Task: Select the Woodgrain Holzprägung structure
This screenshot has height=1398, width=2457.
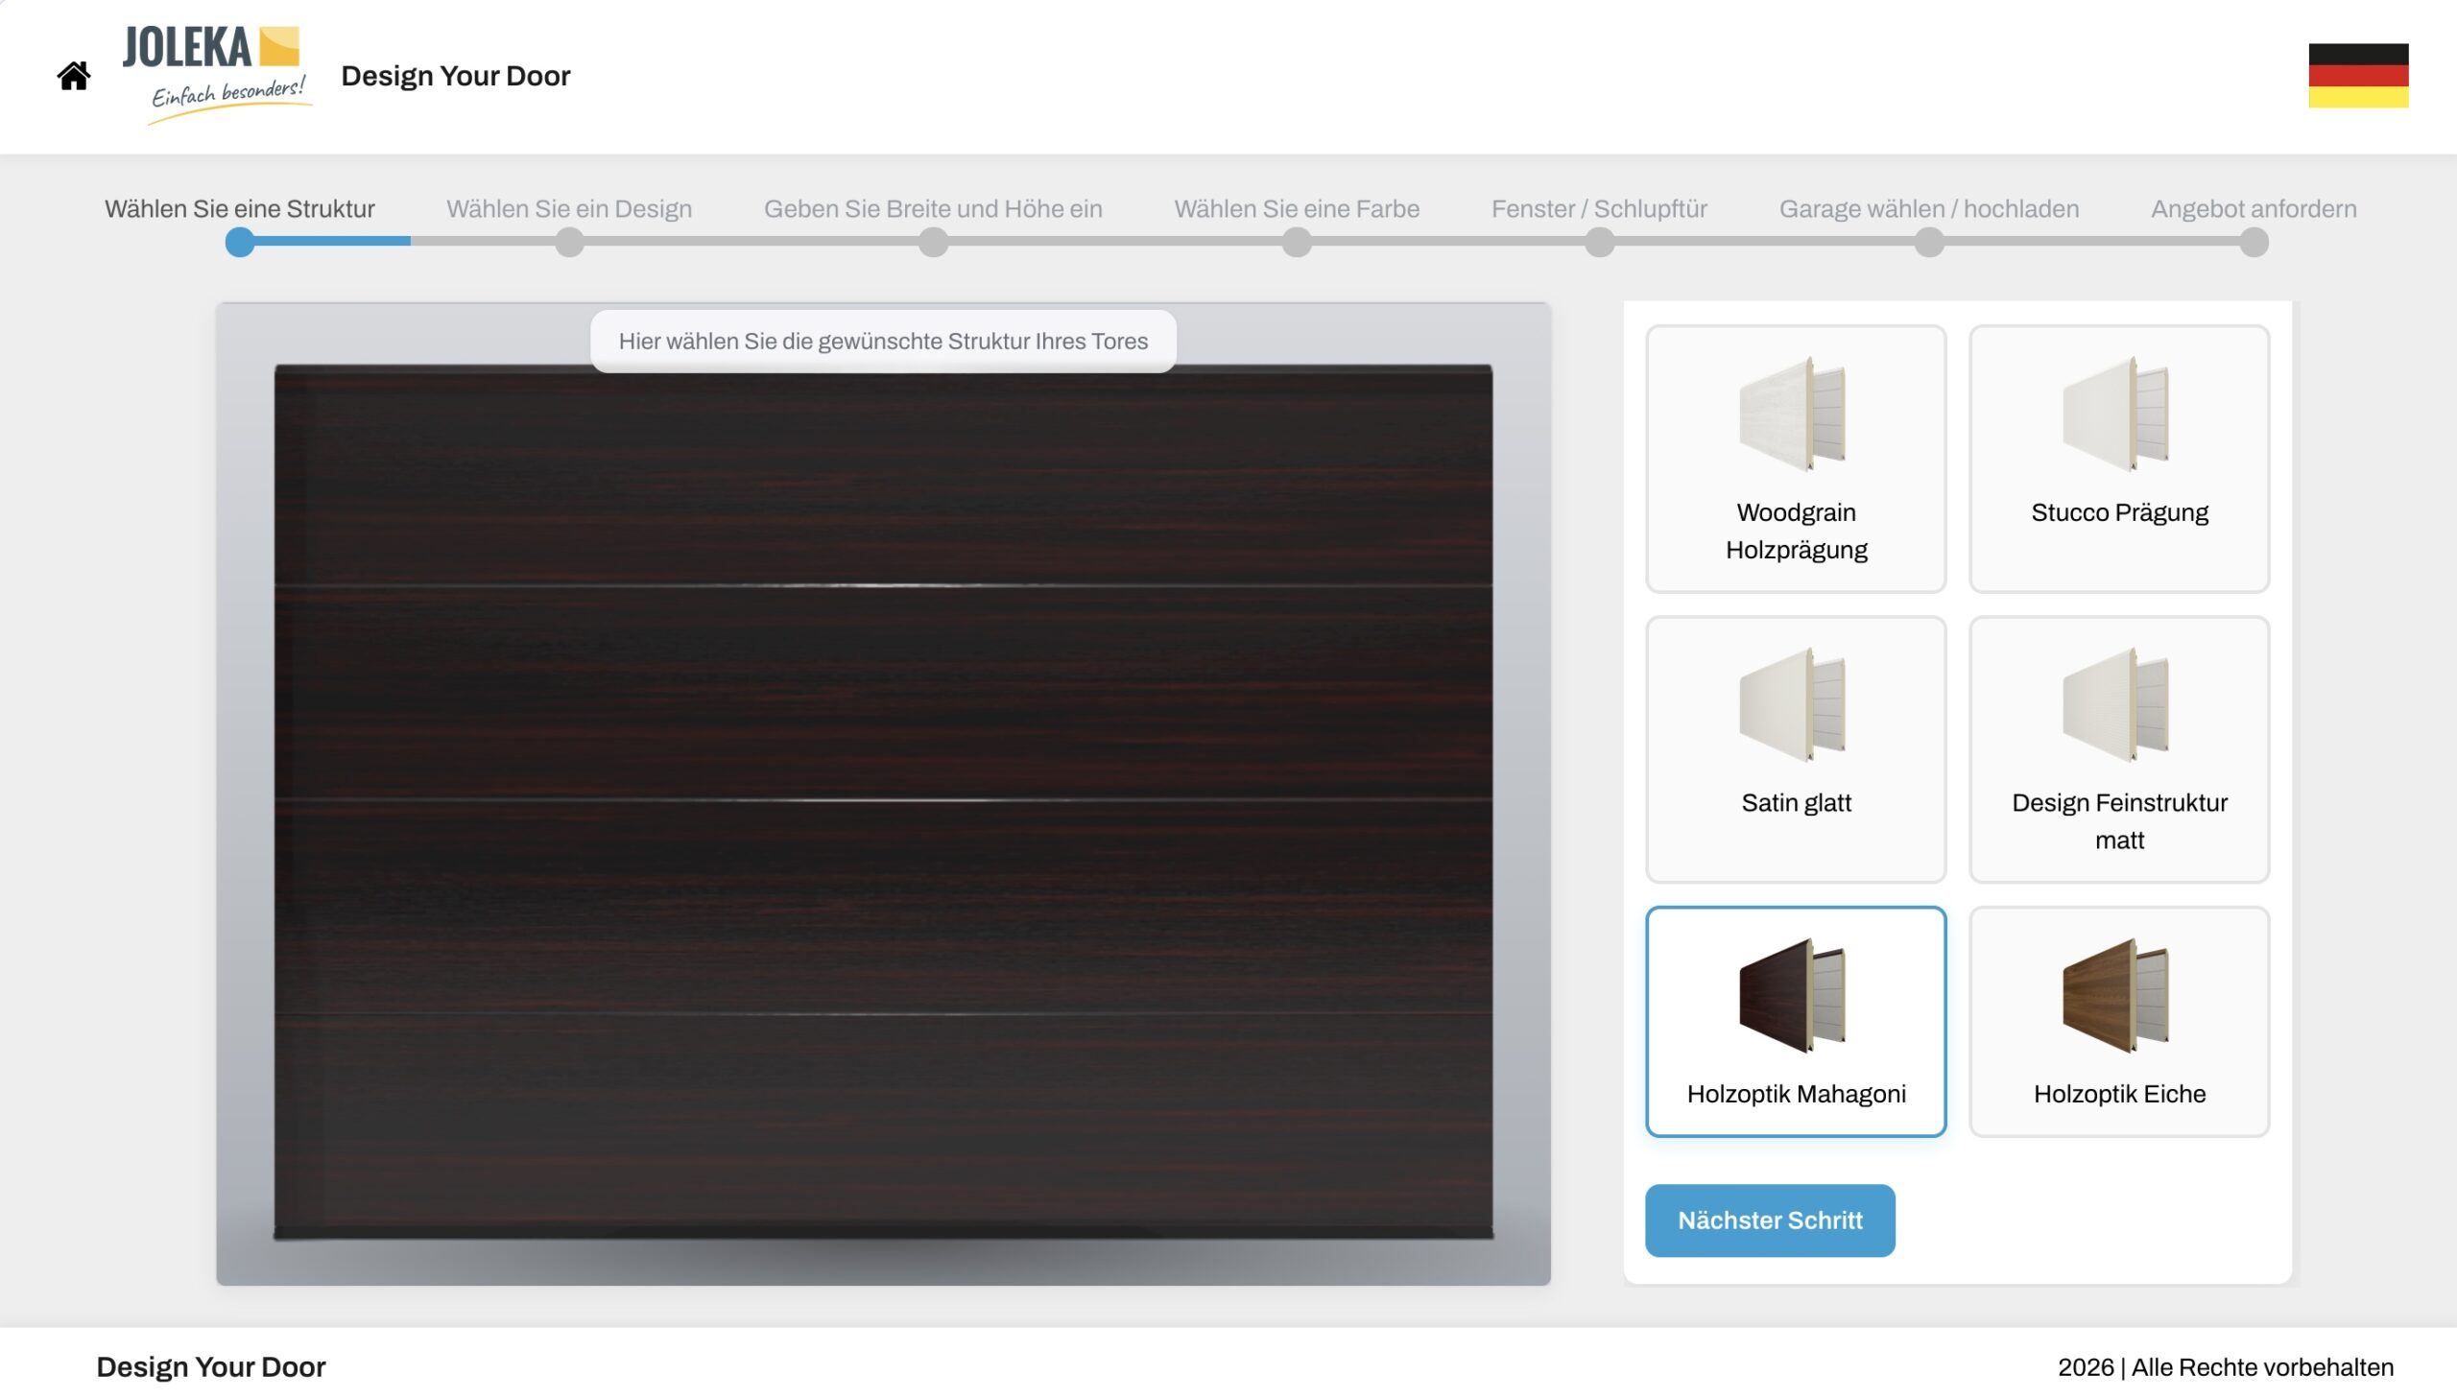Action: click(x=1796, y=459)
